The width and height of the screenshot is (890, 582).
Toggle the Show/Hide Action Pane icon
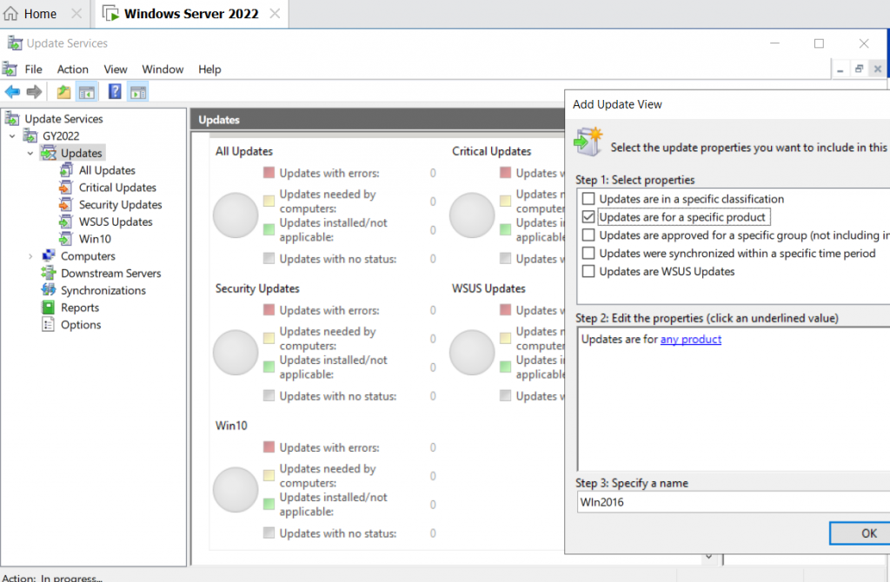[x=138, y=92]
